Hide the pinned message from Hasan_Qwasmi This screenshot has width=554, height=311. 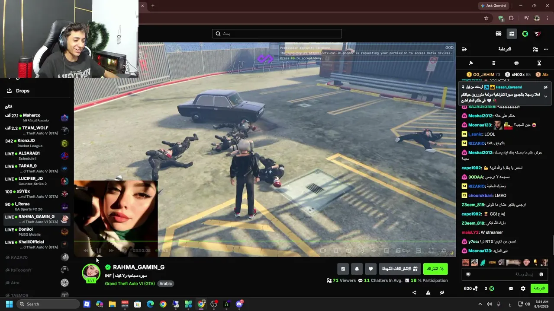point(546,87)
